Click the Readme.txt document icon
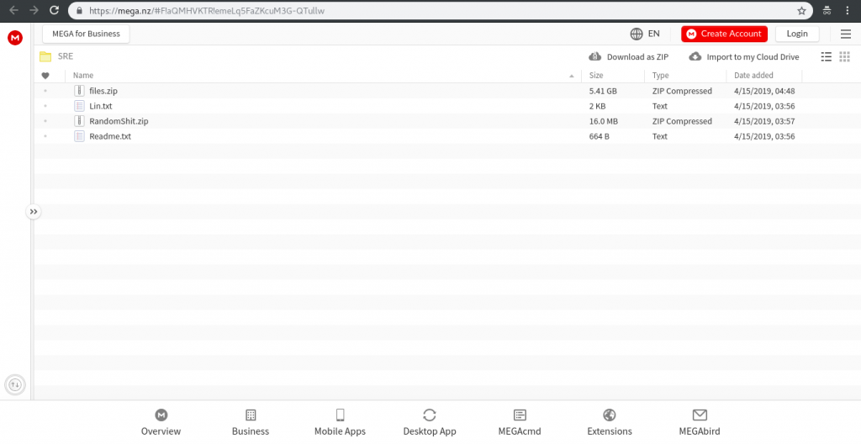Viewport: 861px width, 444px height. (79, 136)
